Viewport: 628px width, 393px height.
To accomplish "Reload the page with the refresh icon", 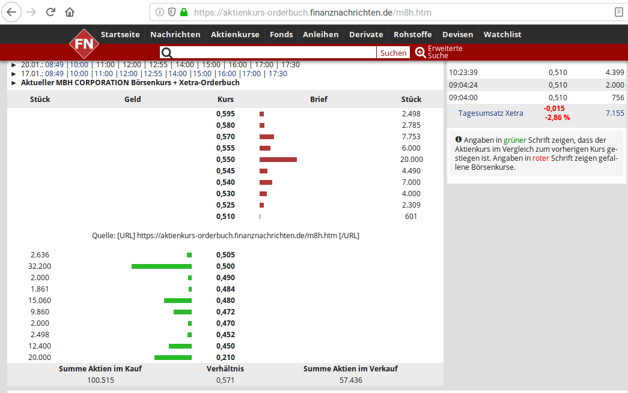I will (x=50, y=12).
